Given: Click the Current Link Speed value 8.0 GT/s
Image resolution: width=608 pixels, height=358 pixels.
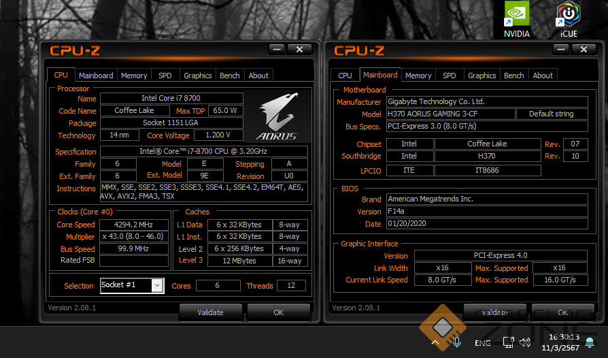Looking at the screenshot, I should click(443, 280).
